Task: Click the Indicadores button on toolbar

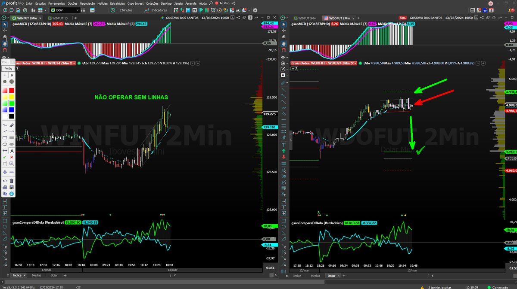Action: (155, 10)
